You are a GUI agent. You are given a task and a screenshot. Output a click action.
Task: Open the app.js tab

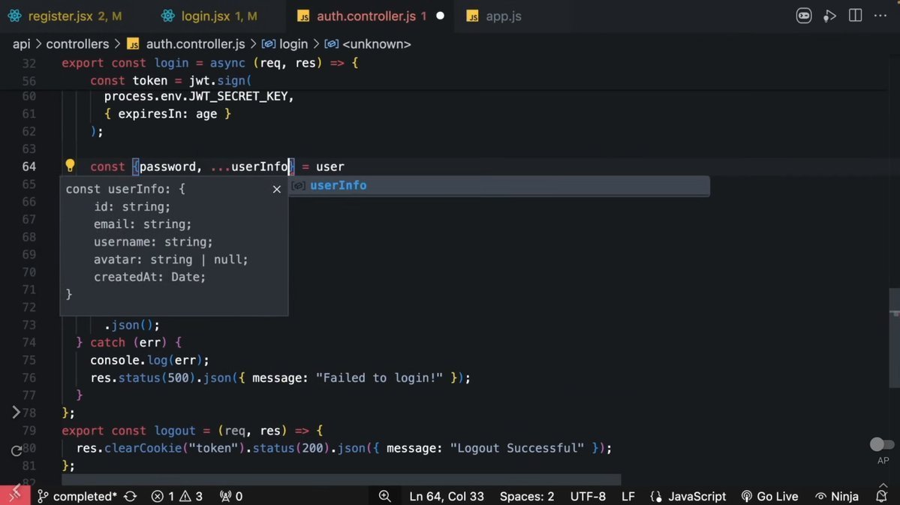click(494, 16)
